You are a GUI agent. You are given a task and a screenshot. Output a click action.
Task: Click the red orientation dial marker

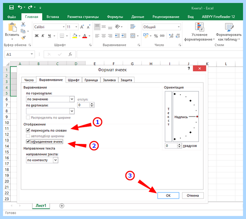tap(197, 116)
